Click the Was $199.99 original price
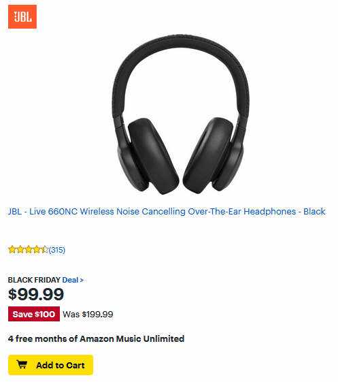This screenshot has height=382, width=338. click(x=88, y=315)
